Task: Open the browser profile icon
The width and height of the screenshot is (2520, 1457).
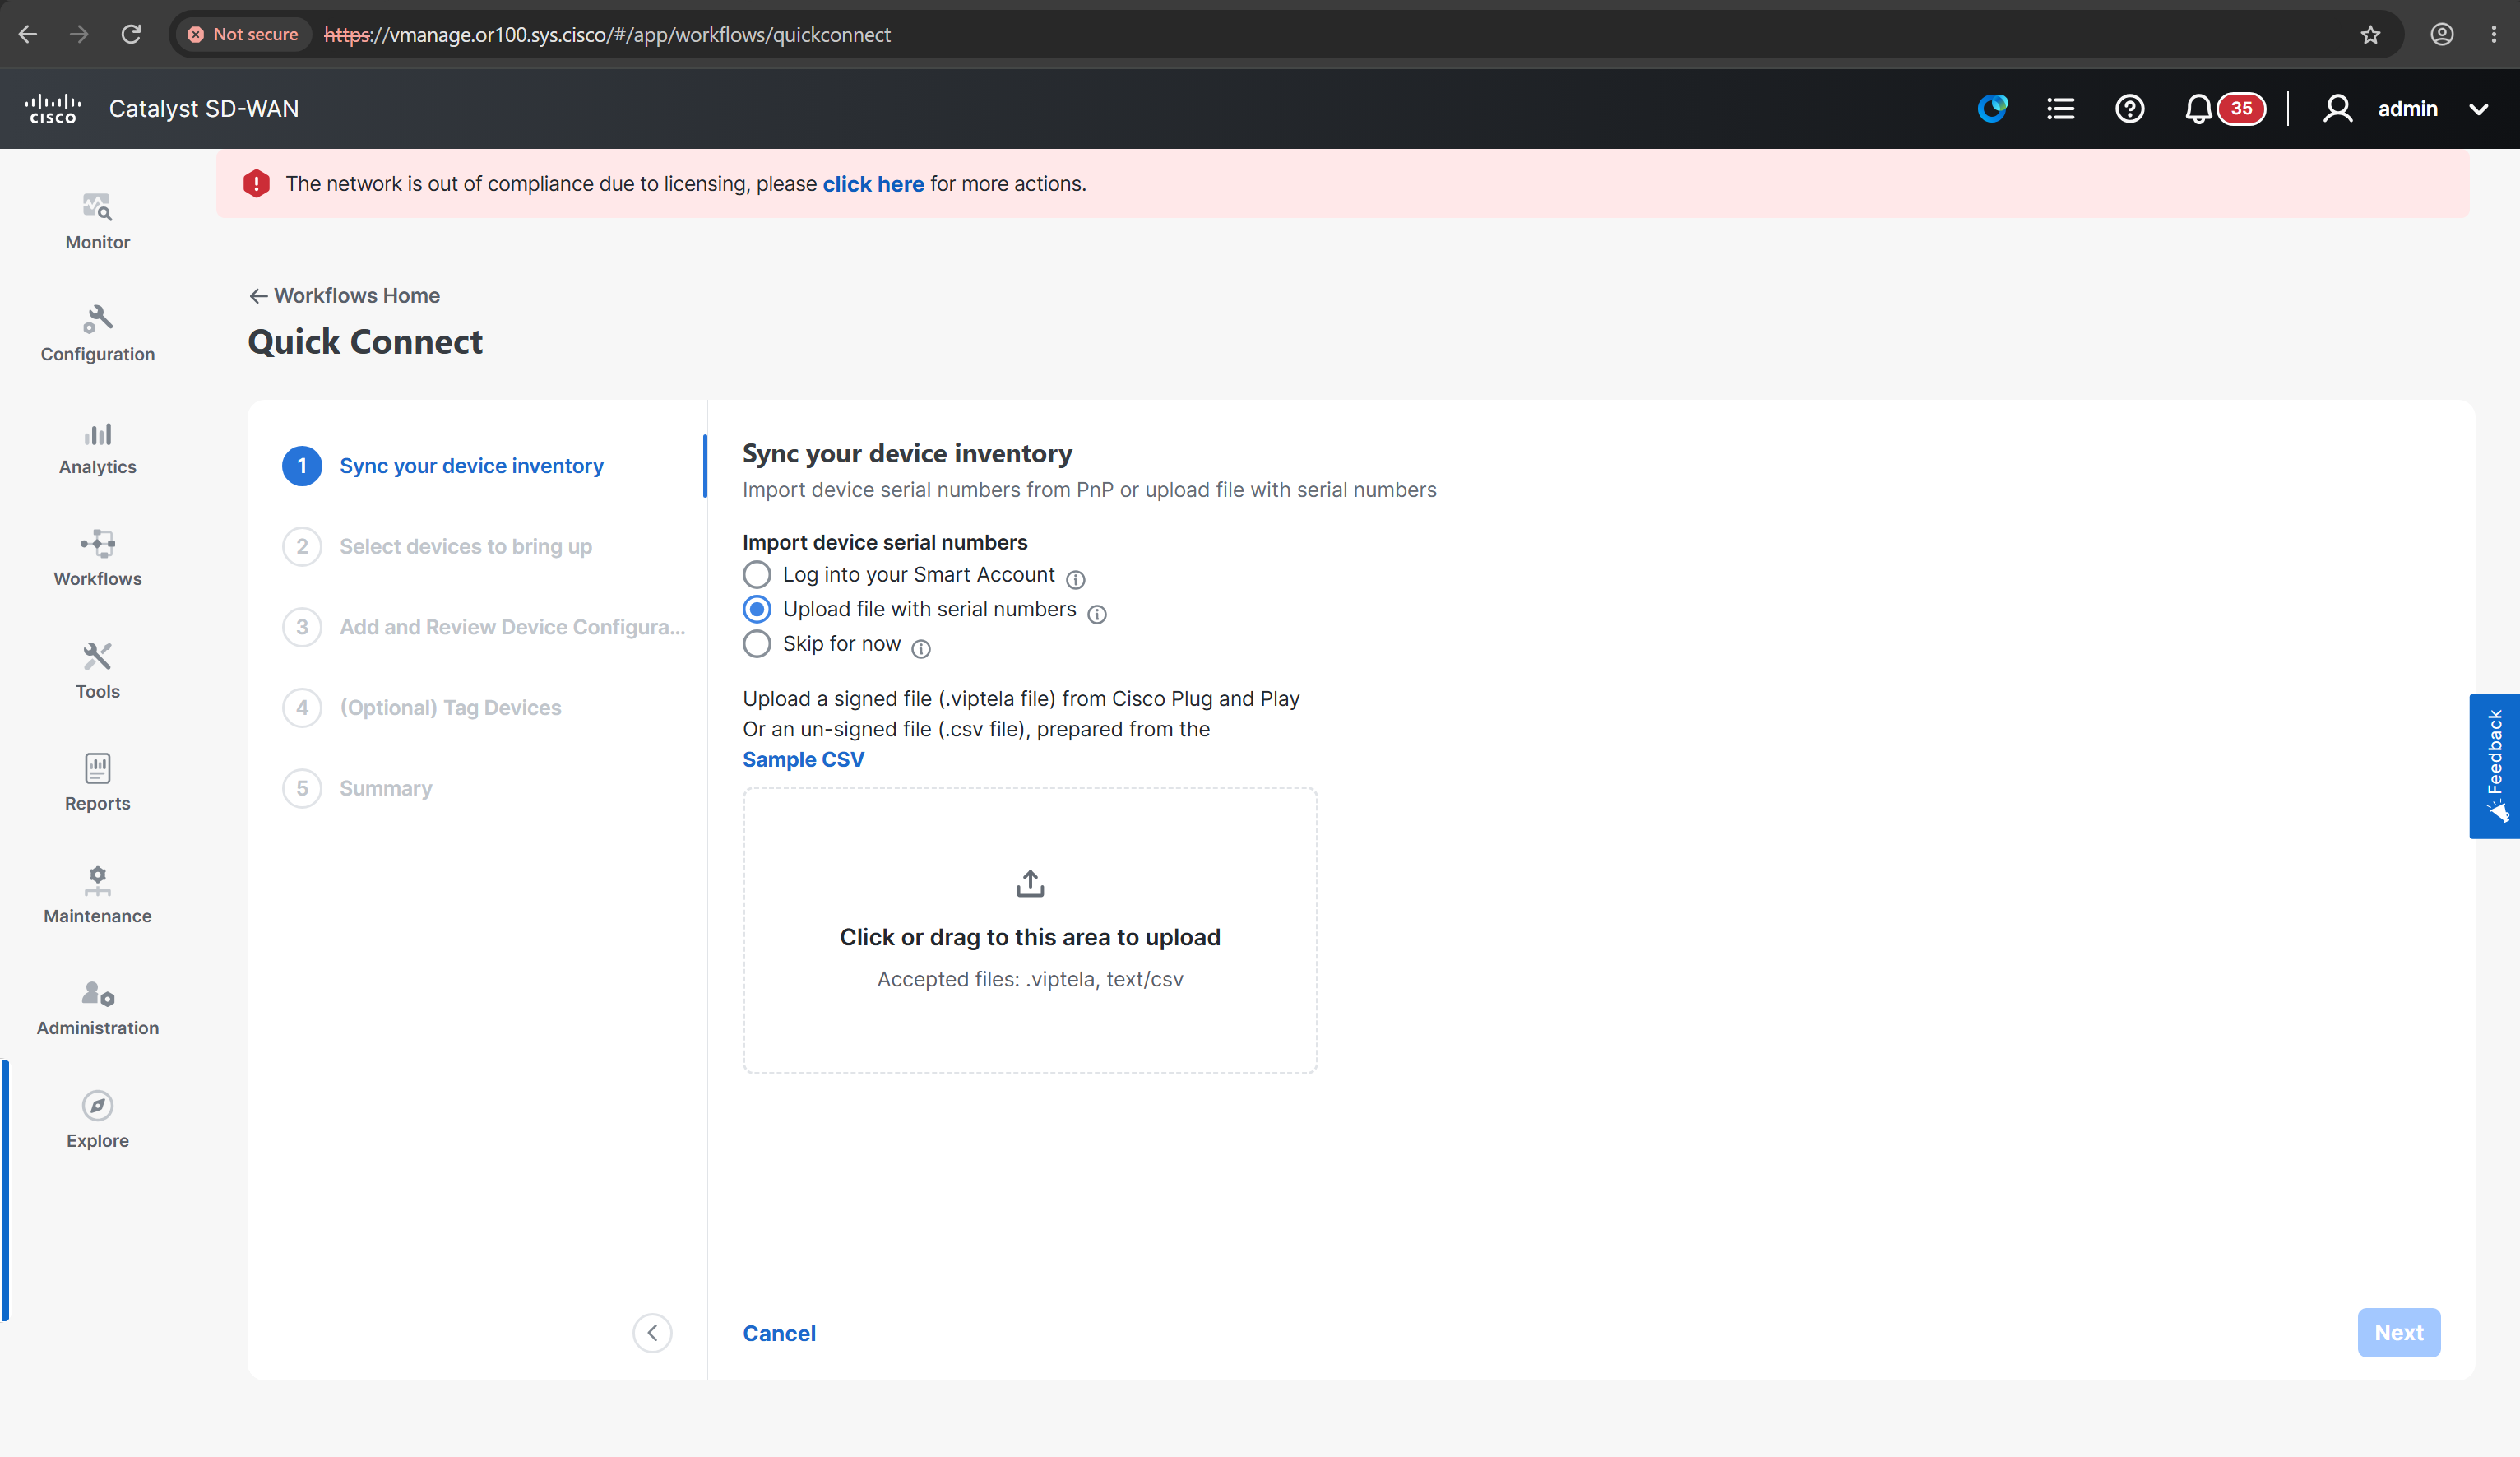Action: [2442, 35]
